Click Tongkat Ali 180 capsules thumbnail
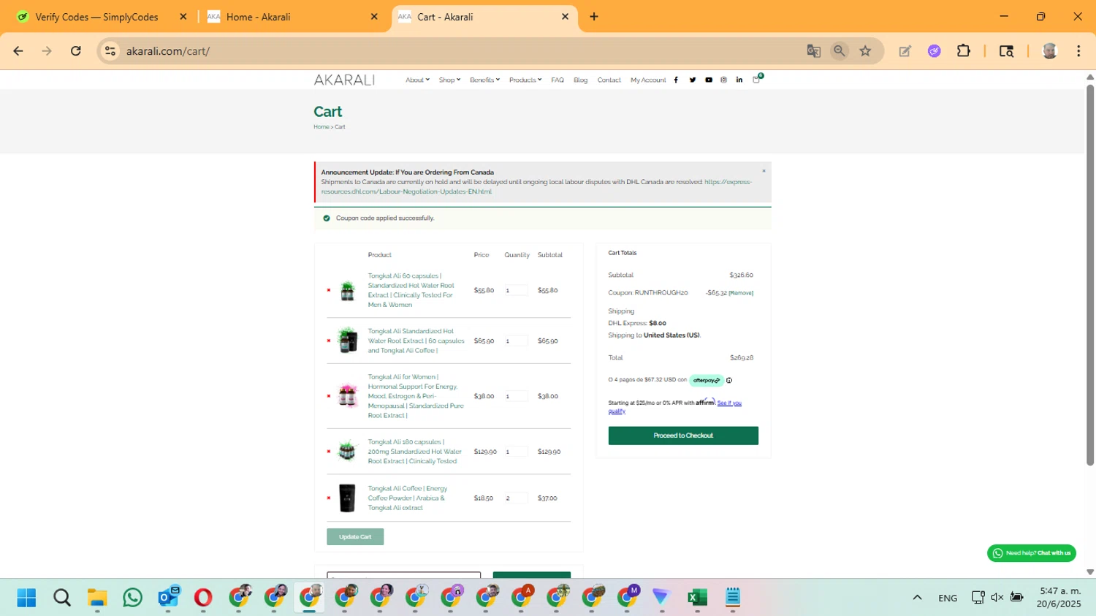The height and width of the screenshot is (616, 1096). tap(347, 452)
